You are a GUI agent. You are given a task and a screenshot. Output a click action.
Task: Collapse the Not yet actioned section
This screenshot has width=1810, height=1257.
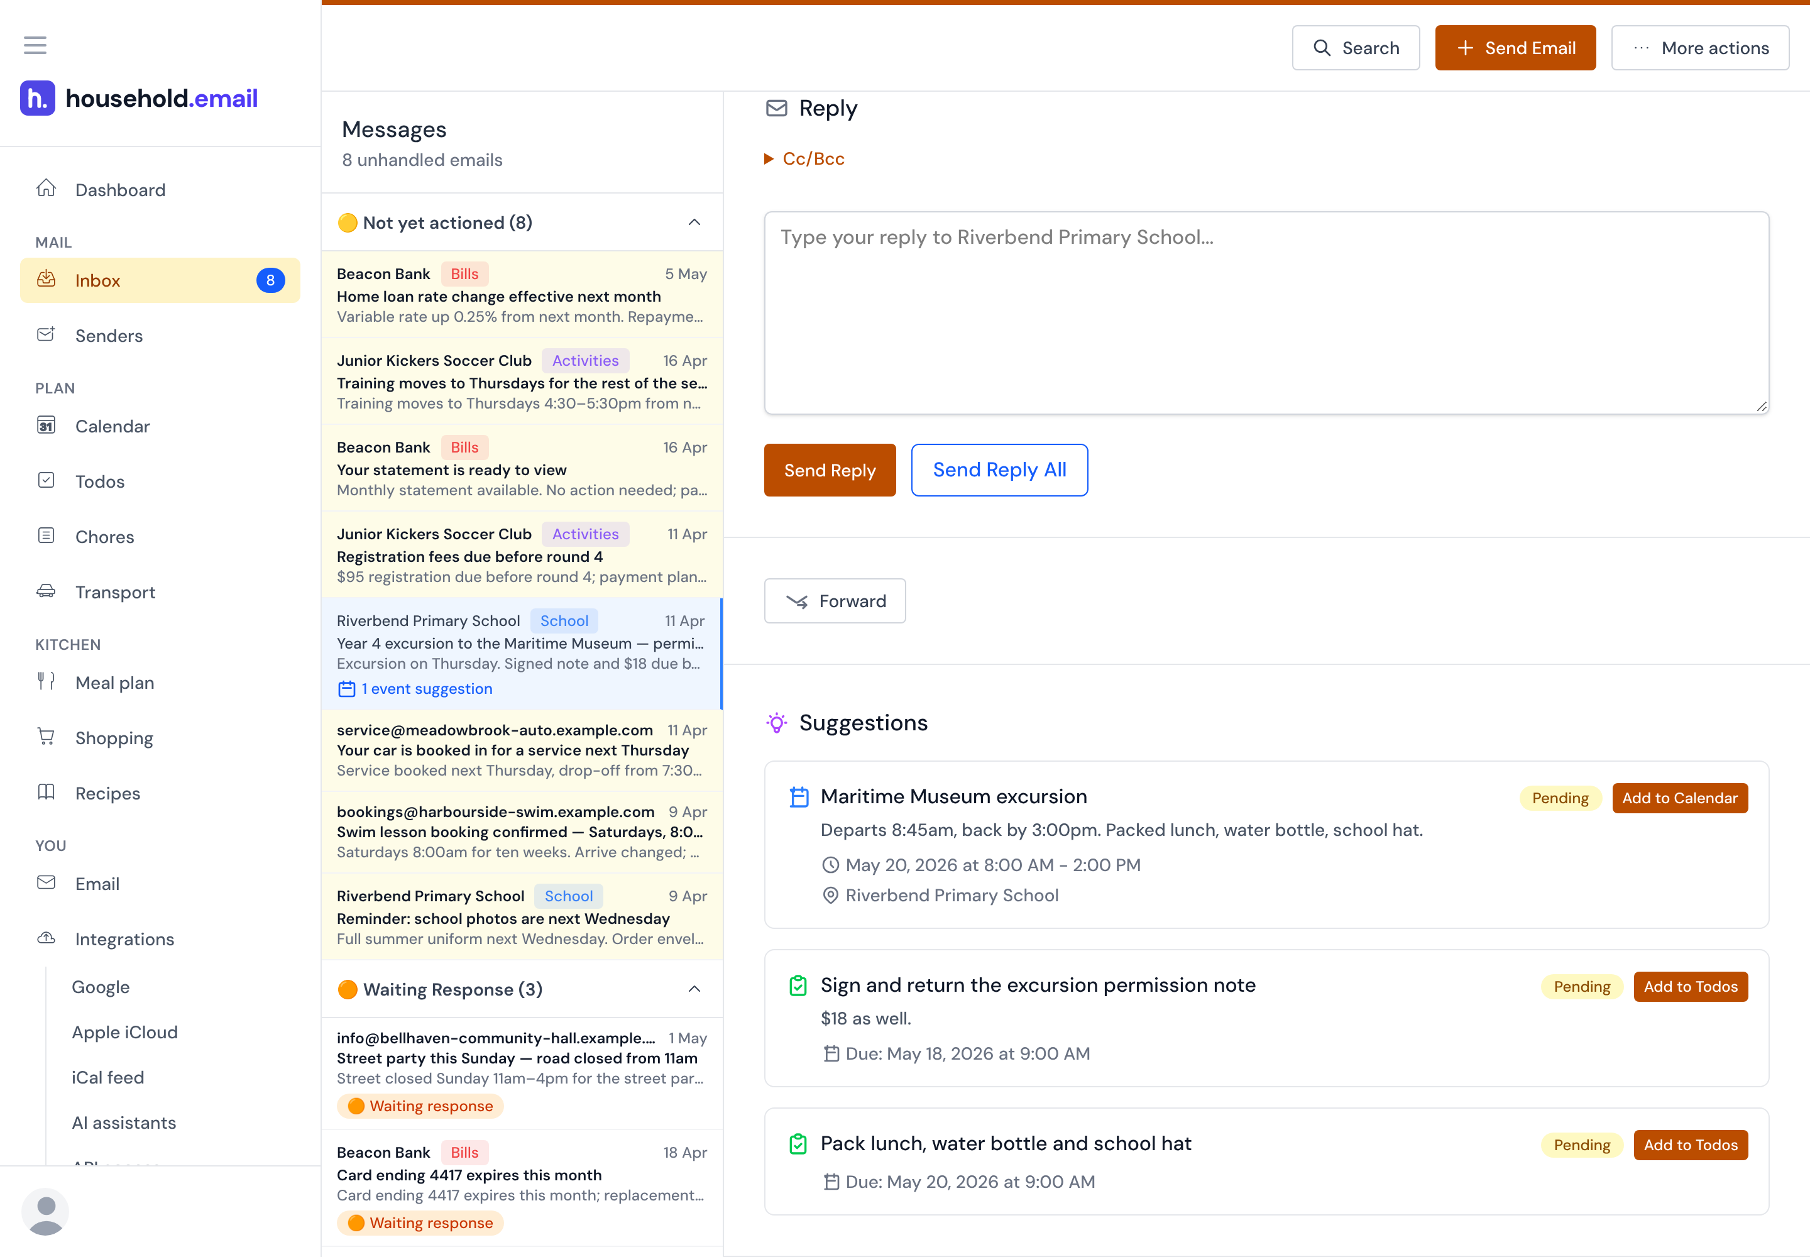click(x=694, y=222)
